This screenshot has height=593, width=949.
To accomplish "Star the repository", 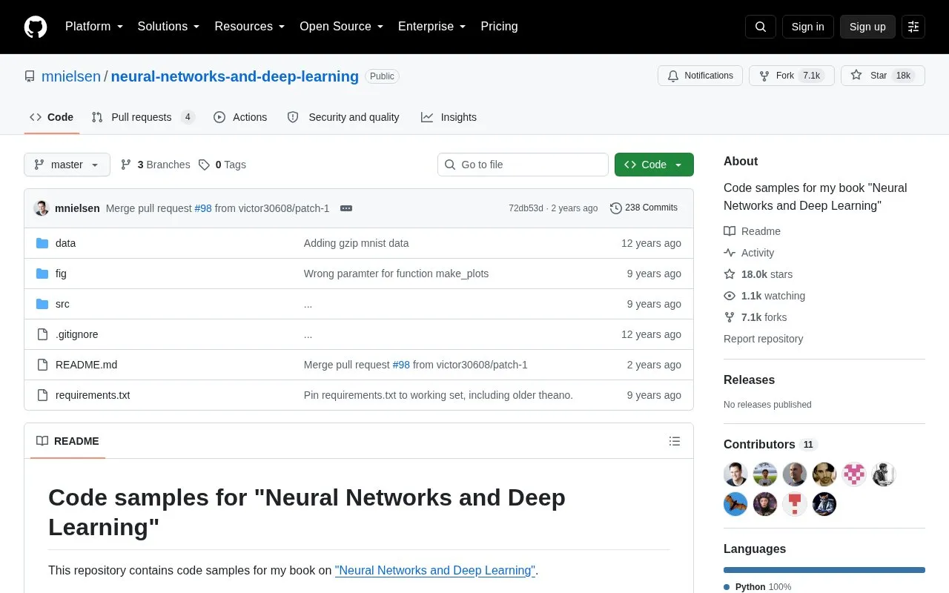I will coord(883,76).
